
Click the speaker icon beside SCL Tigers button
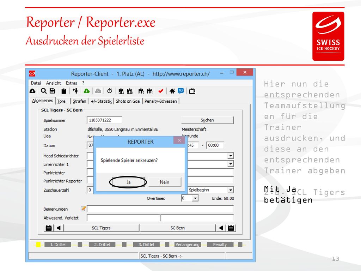coord(59,228)
